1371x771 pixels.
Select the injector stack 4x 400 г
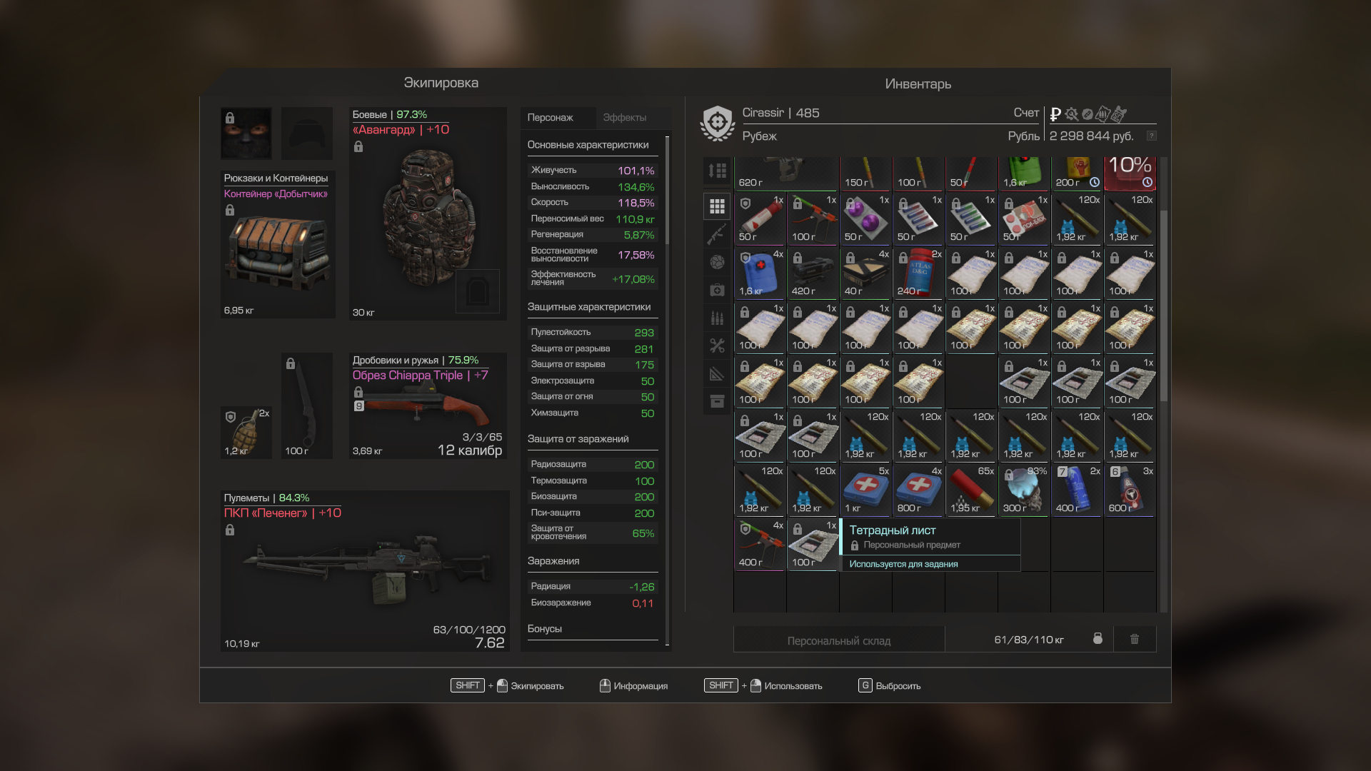point(760,545)
